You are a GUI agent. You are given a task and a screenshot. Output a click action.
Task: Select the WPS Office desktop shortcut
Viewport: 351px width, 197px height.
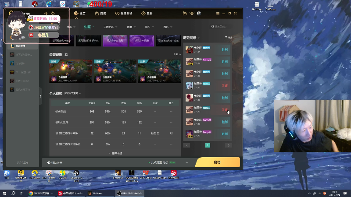146,174
